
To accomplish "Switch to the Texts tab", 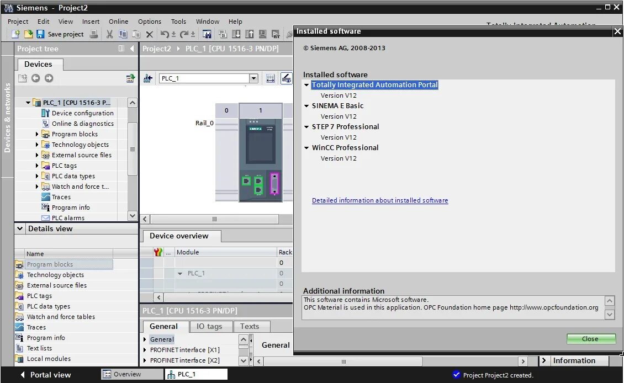I will point(250,327).
